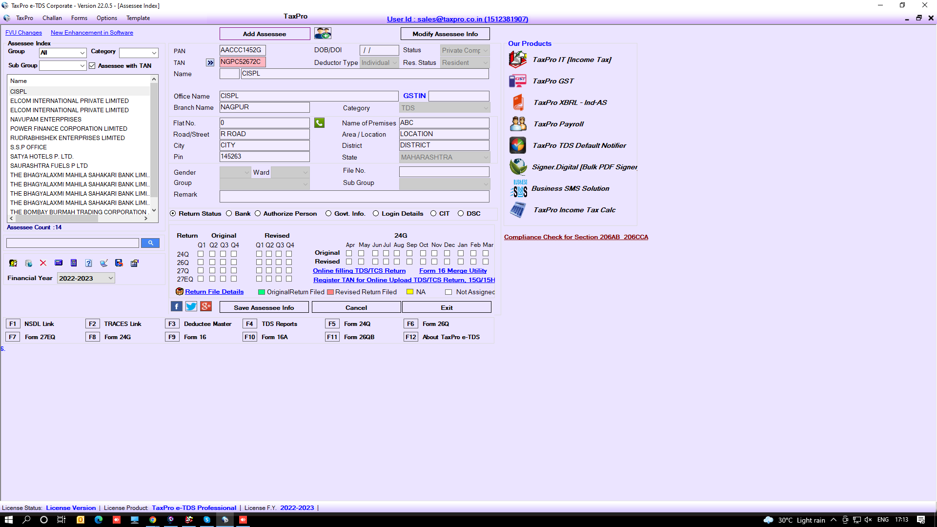Click the assessee search input field

(73, 243)
